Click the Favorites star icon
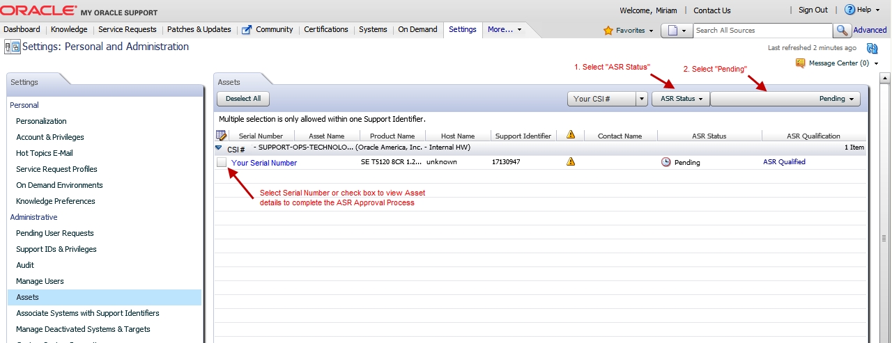 608,31
